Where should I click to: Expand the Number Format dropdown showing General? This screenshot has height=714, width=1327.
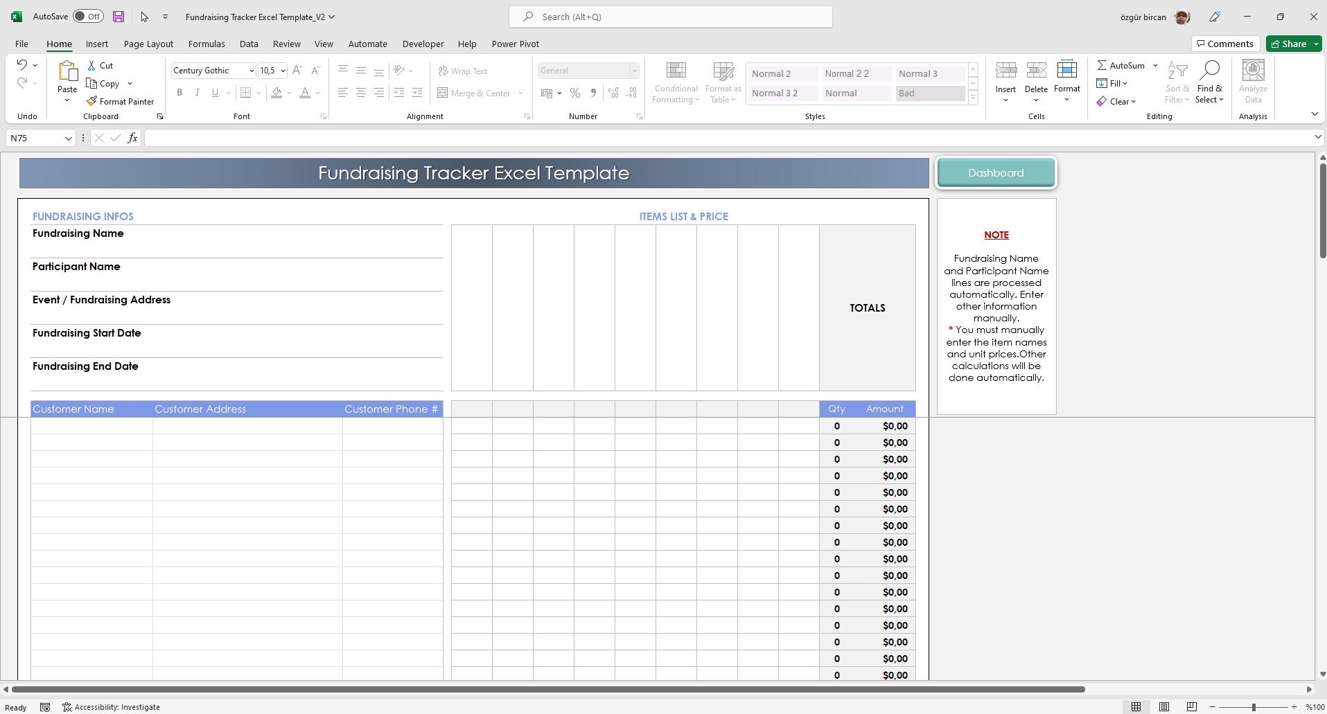[634, 70]
